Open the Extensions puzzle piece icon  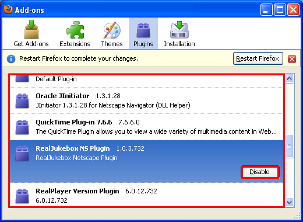75,30
